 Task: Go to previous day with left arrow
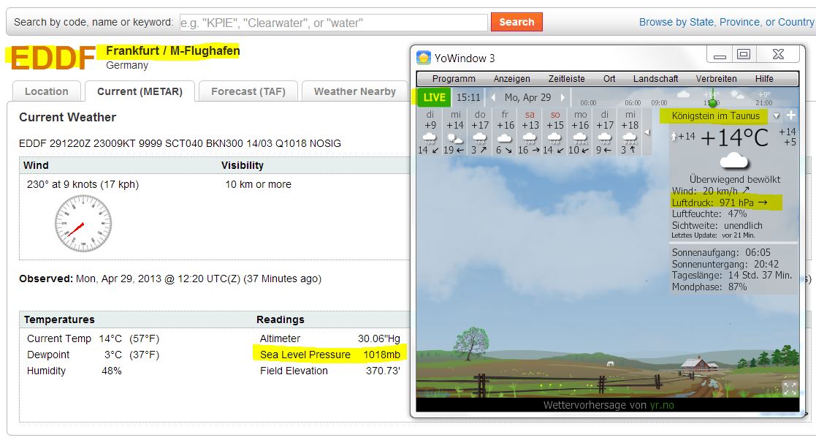pyautogui.click(x=493, y=97)
